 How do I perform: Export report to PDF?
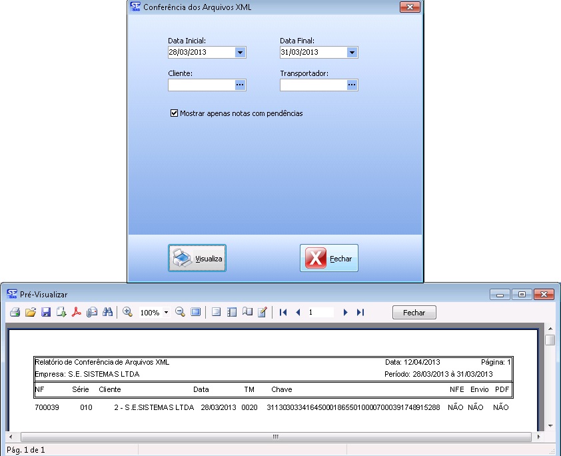[77, 312]
